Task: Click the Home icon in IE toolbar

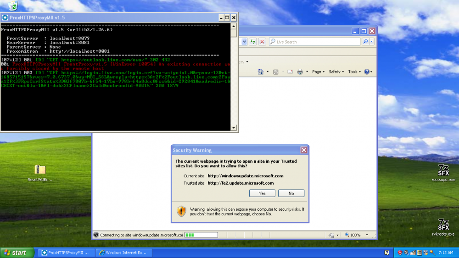Action: pyautogui.click(x=261, y=71)
